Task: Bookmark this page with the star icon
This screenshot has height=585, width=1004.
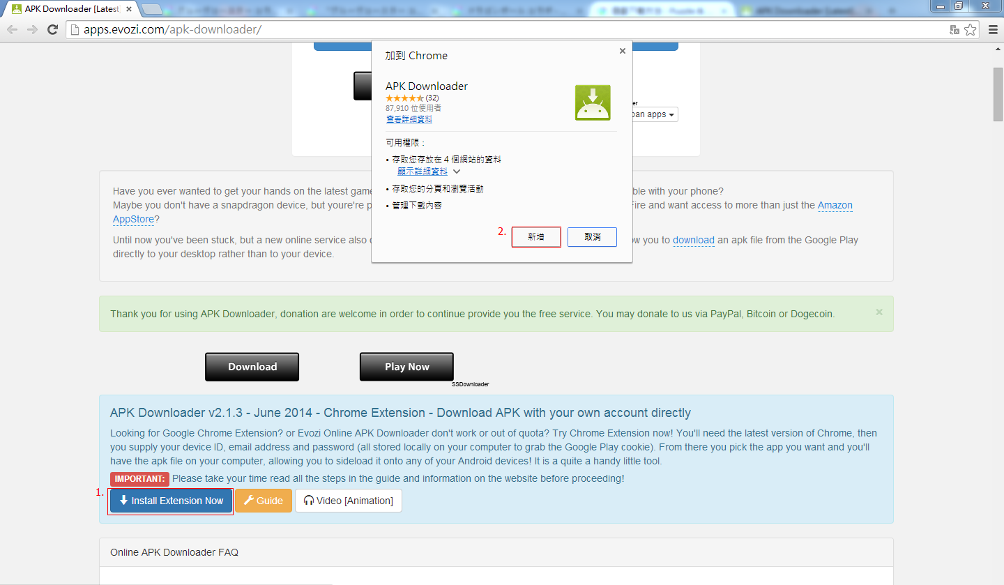Action: [x=971, y=29]
